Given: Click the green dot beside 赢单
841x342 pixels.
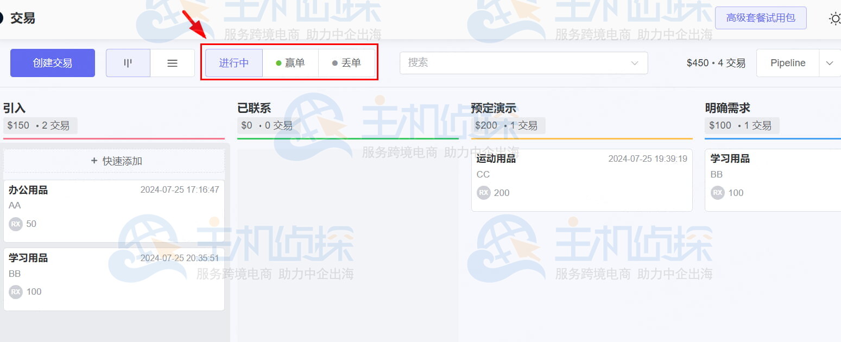Looking at the screenshot, I should point(279,62).
